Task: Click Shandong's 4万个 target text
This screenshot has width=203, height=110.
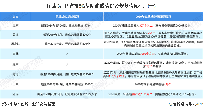Action: (168, 84)
